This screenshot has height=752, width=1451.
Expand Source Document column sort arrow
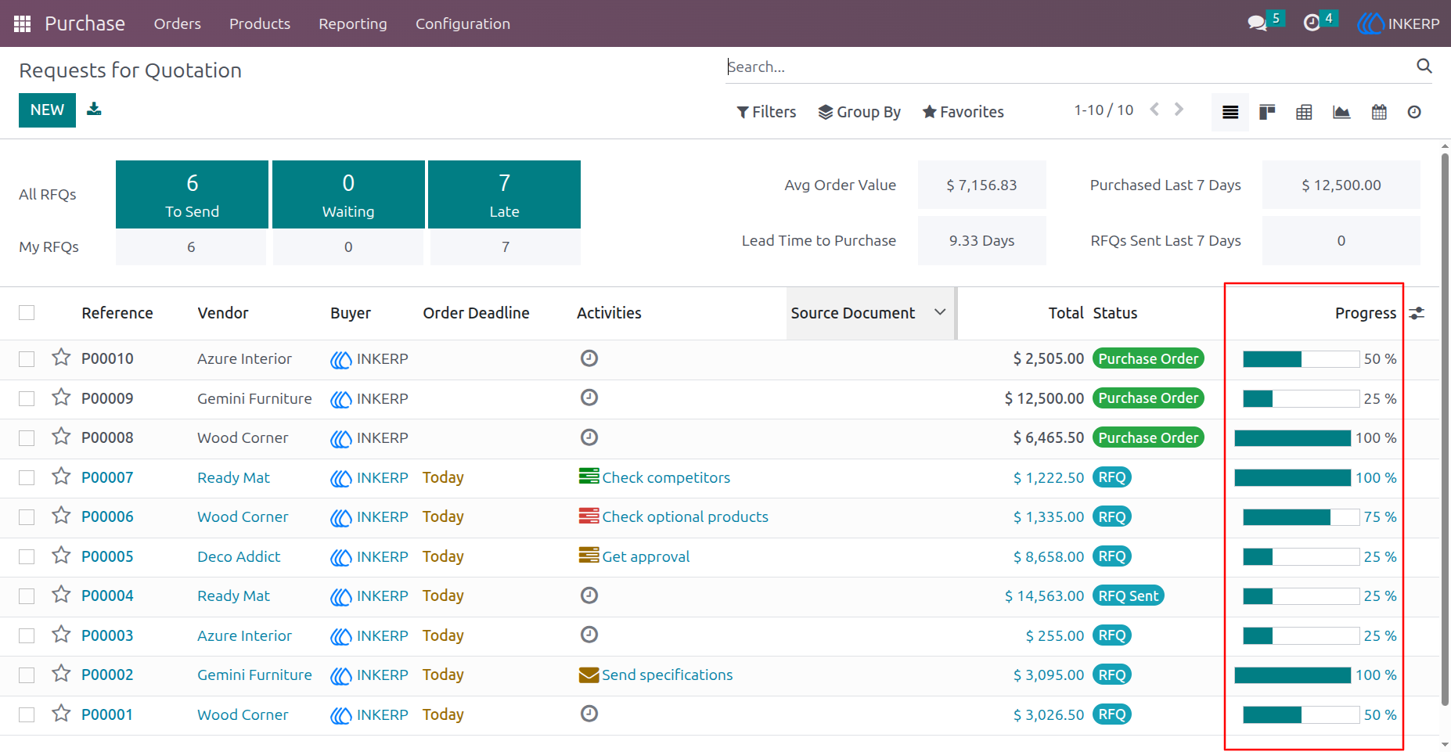(940, 312)
